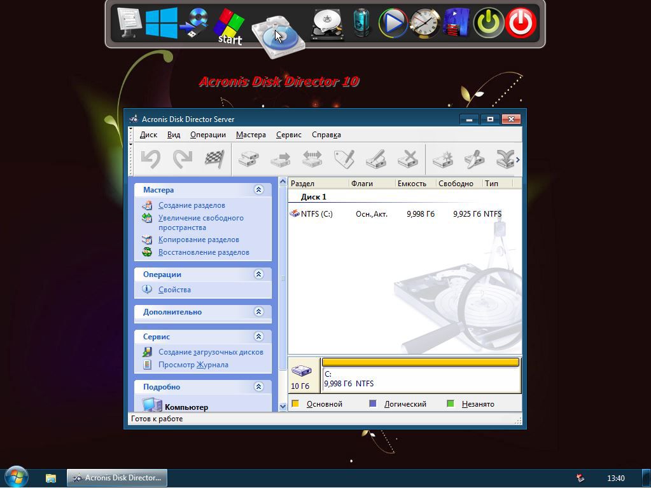Collapse the Подробно sidebar panel
Screen dimensions: 651x488
[x=258, y=387]
